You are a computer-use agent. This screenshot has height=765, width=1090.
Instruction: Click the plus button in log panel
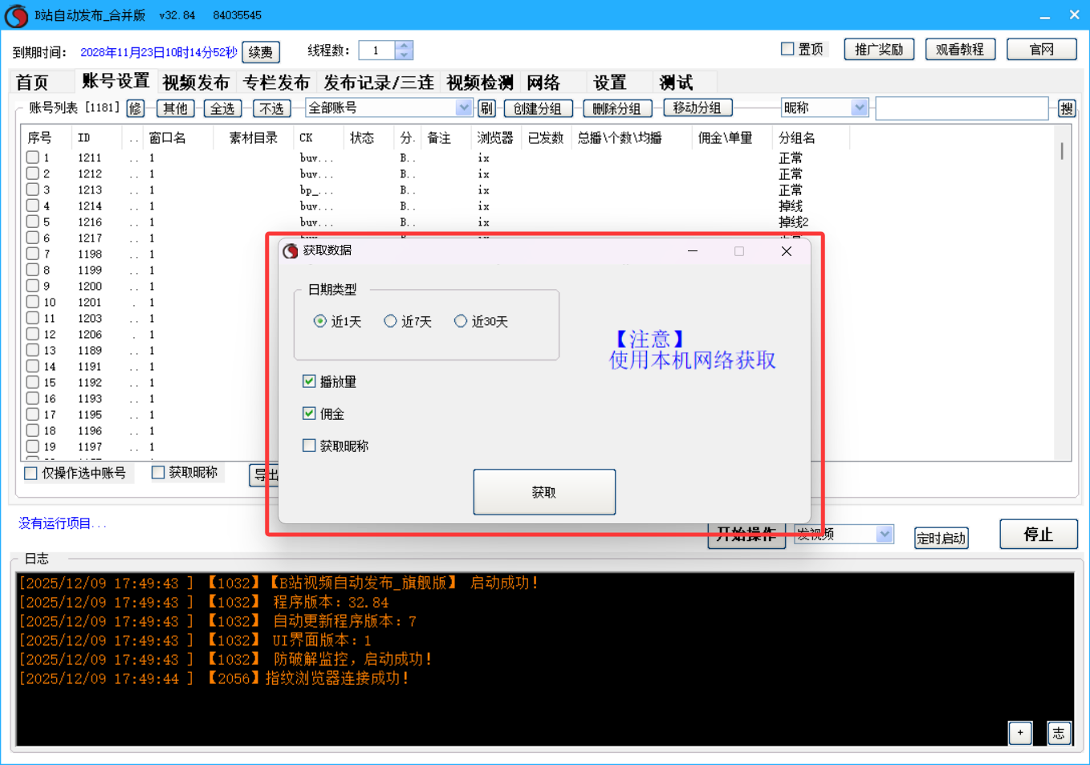tap(1020, 732)
